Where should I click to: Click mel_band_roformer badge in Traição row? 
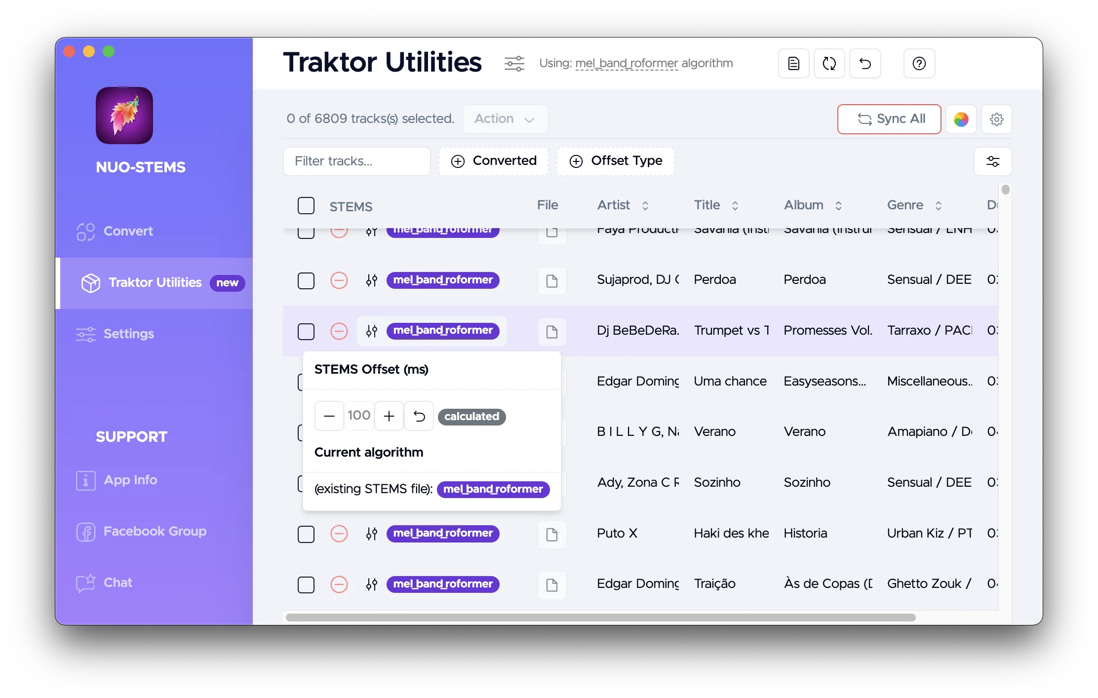click(x=443, y=584)
